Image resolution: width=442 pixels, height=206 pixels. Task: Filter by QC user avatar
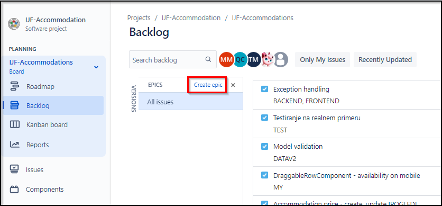[x=240, y=59]
